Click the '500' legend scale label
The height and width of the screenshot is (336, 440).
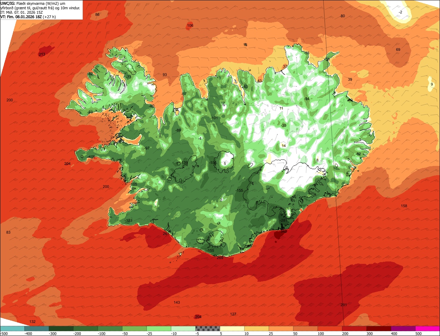pos(418,333)
